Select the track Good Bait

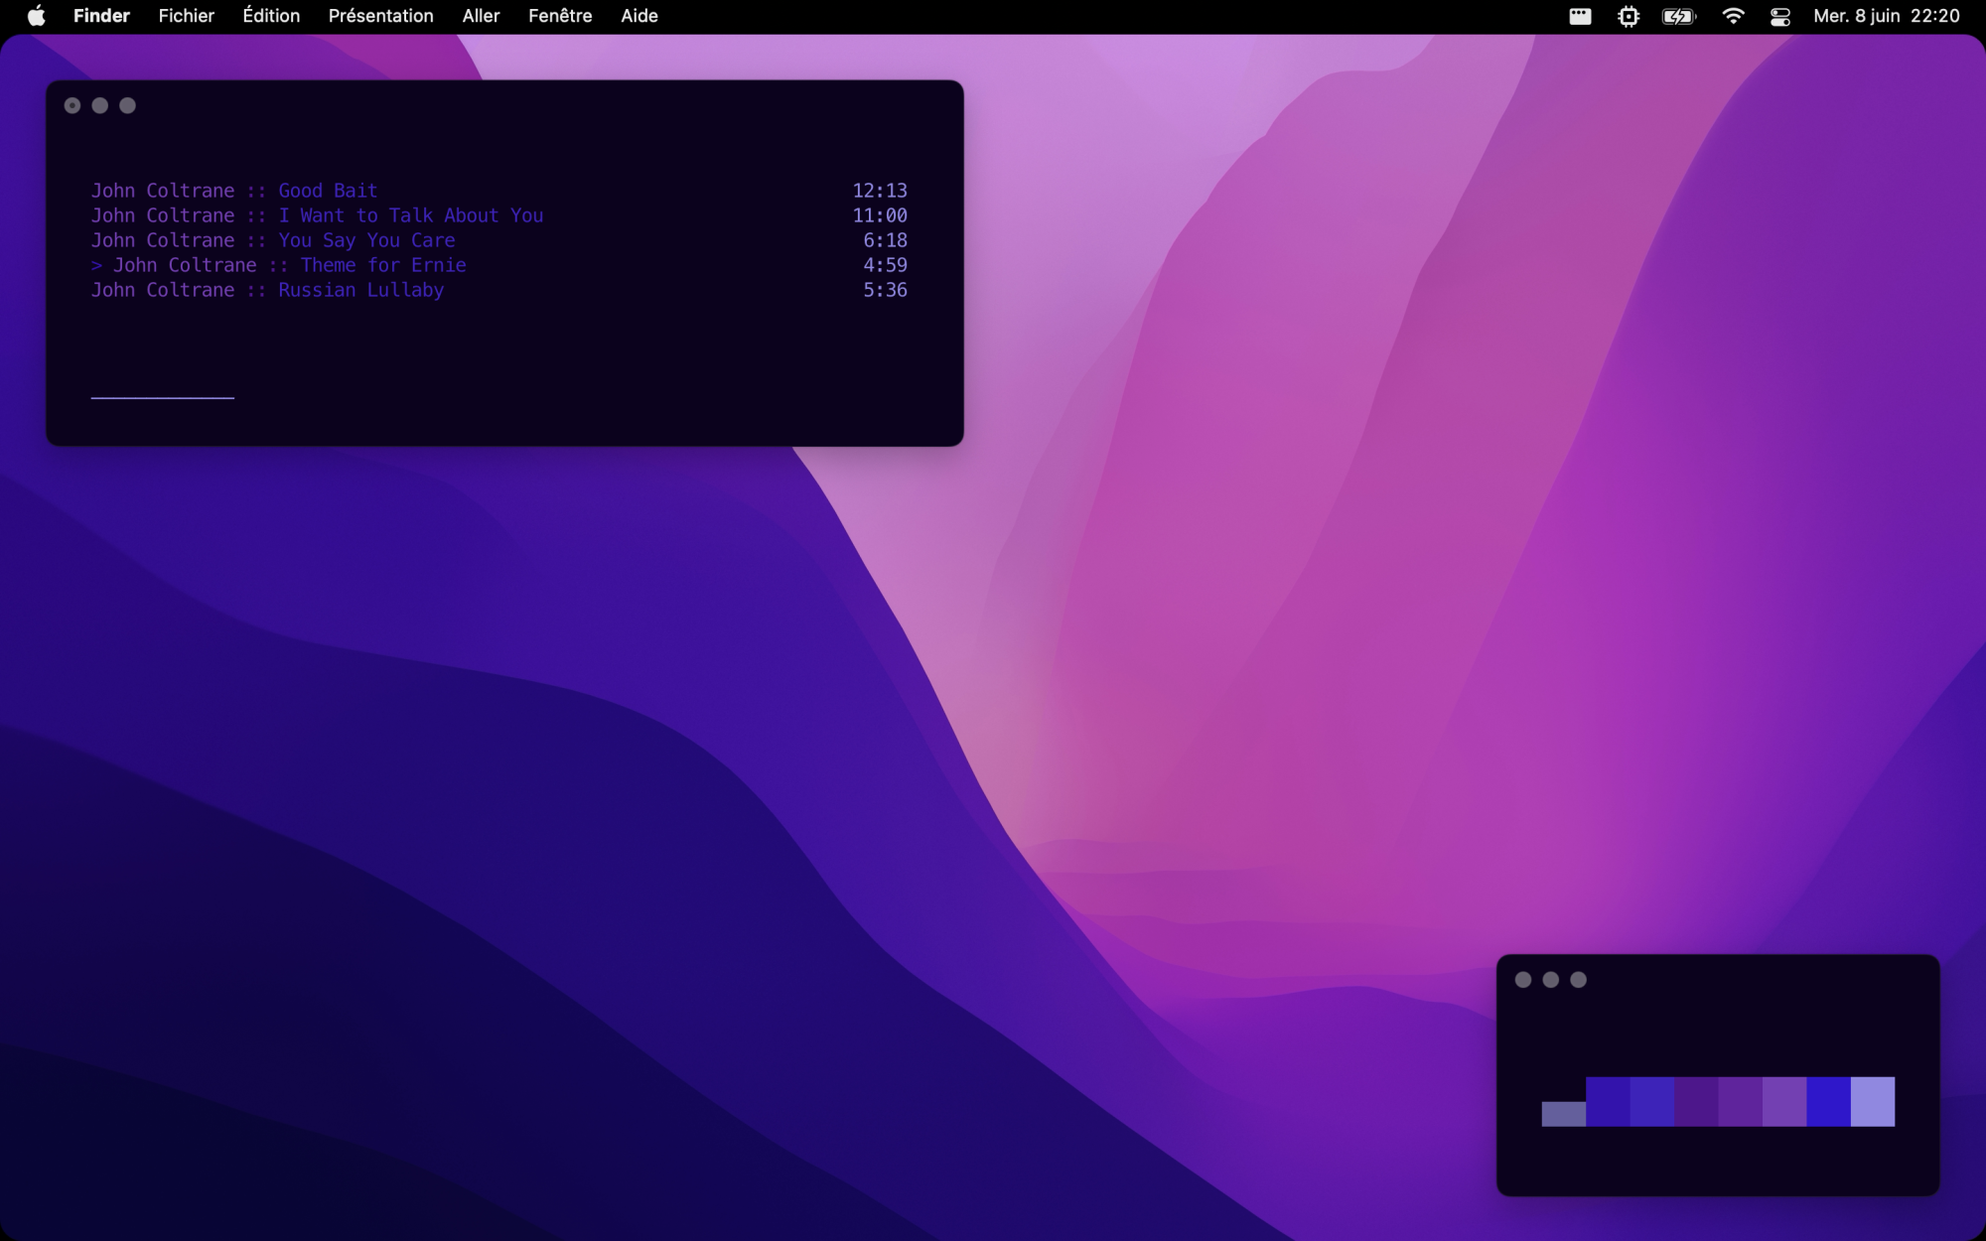tap(328, 191)
